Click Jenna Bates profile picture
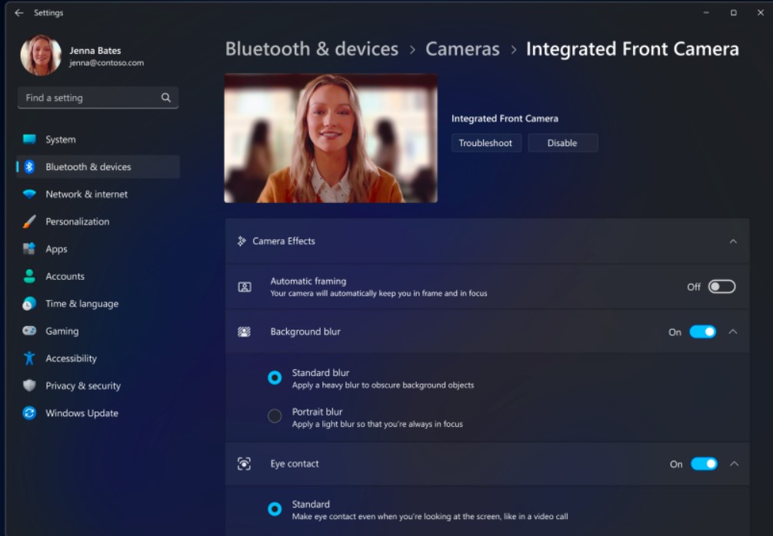The image size is (773, 536). [x=41, y=55]
